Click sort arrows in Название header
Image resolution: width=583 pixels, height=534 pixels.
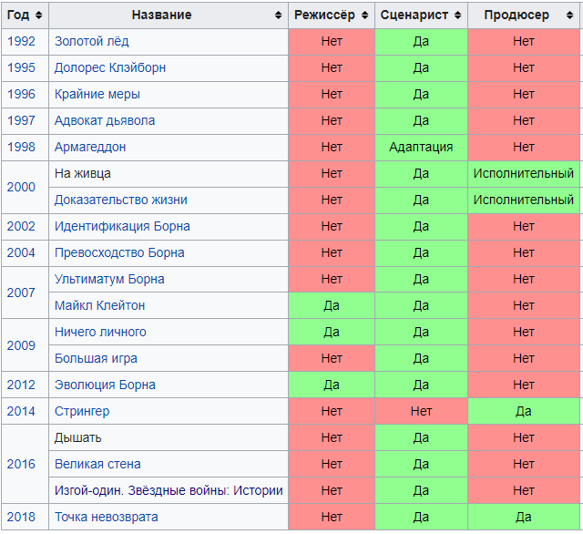[x=278, y=15]
